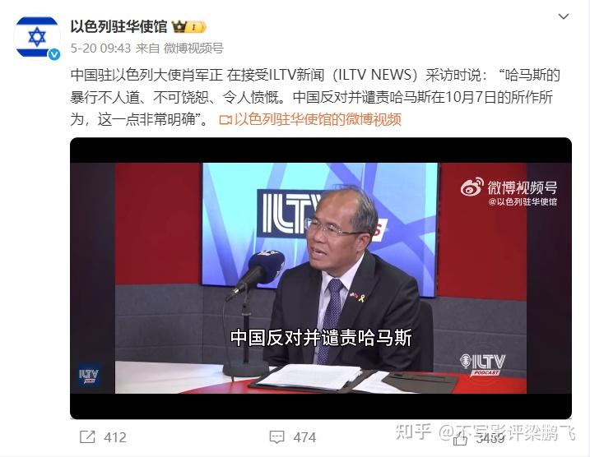Viewport: 590px width, 457px height.
Task: Click the 412 repost count
Action: tap(115, 437)
